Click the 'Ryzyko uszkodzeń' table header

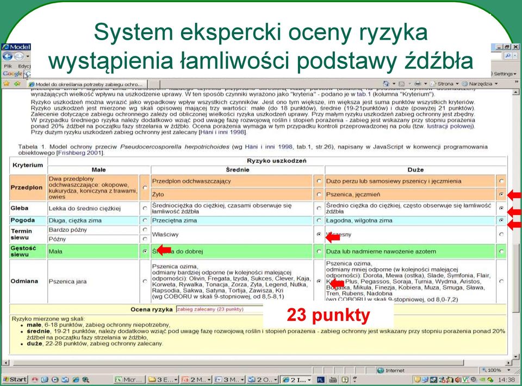[x=277, y=161]
